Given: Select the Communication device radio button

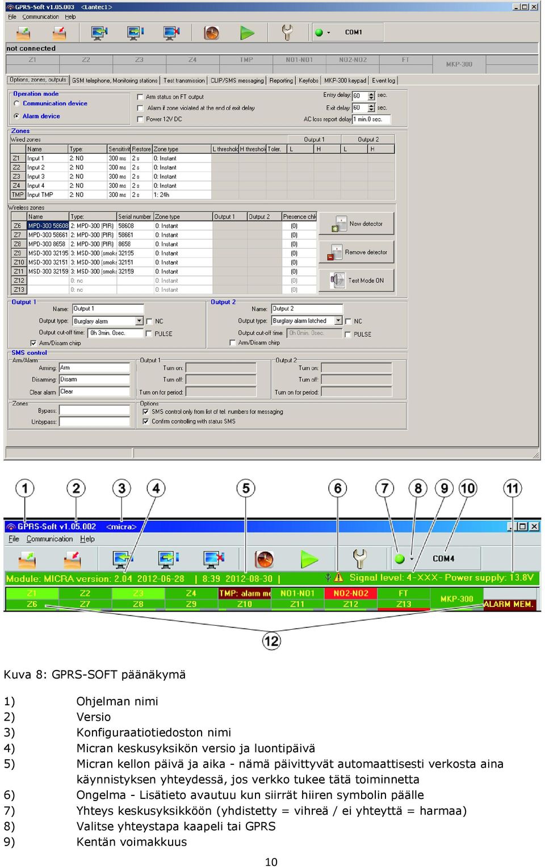Looking at the screenshot, I should tap(17, 103).
